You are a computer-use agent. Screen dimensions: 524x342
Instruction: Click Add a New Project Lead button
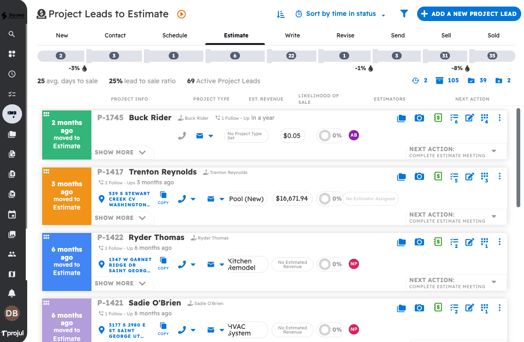(x=468, y=14)
